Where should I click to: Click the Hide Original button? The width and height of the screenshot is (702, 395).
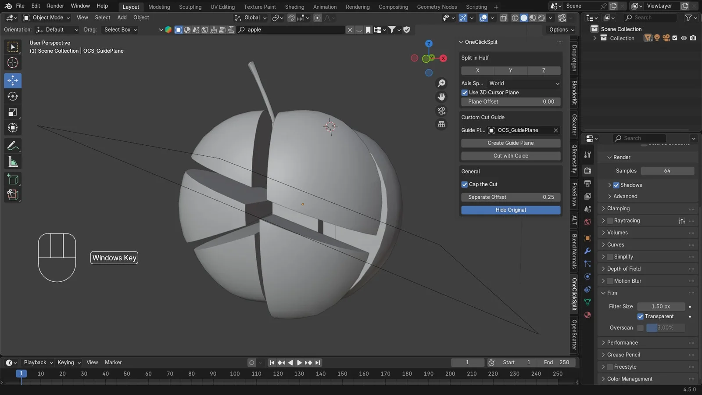tap(510, 210)
